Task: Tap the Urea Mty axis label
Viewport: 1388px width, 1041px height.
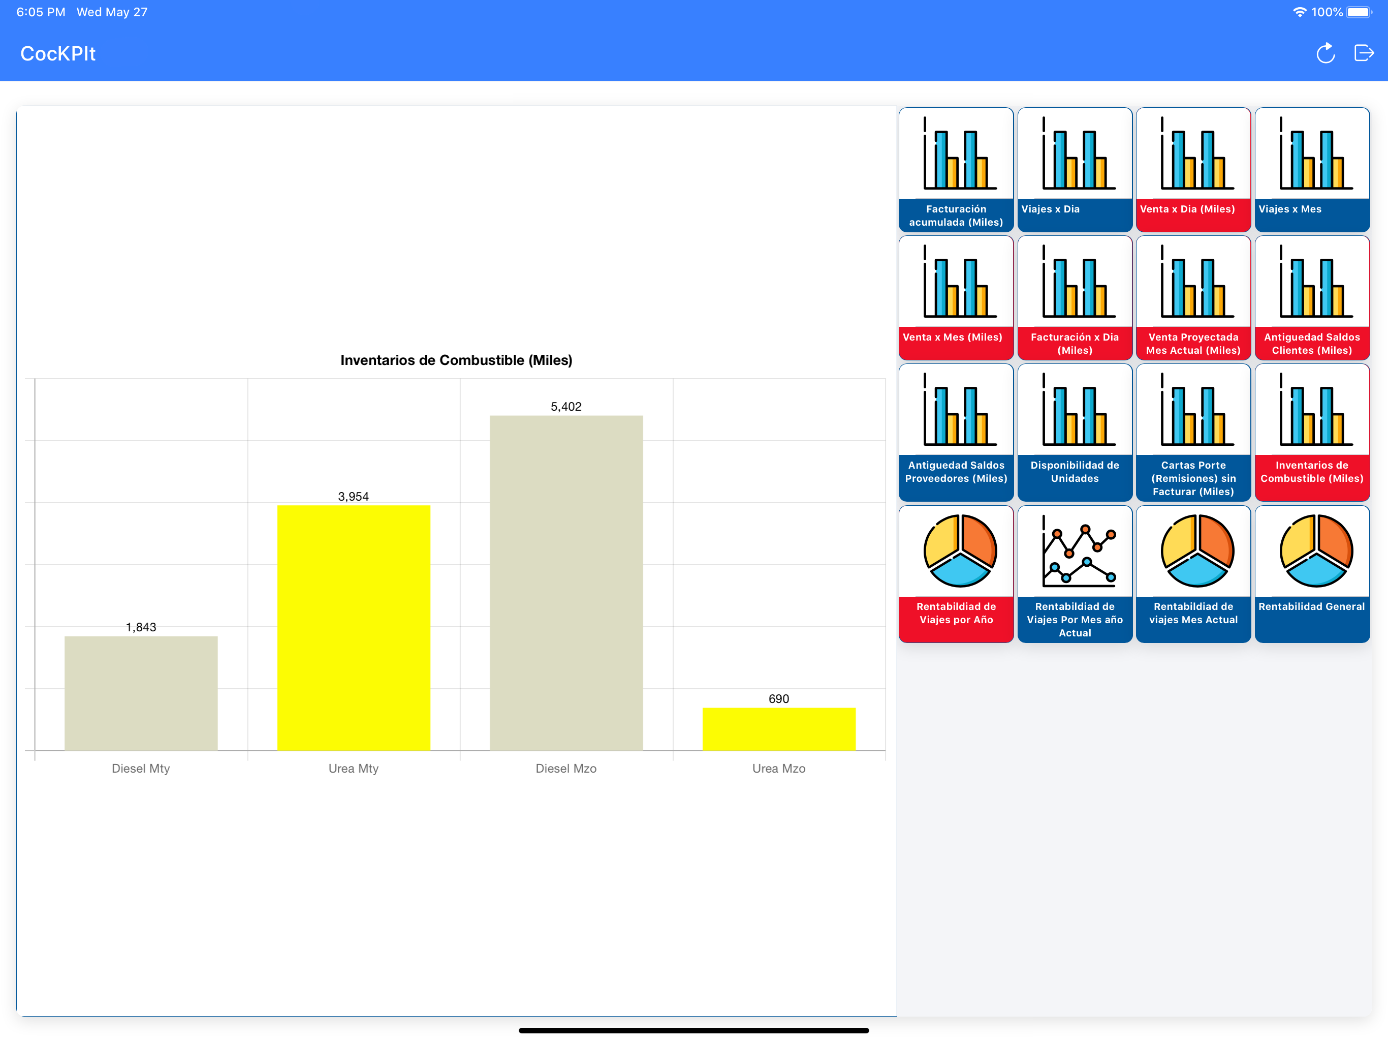Action: click(353, 769)
